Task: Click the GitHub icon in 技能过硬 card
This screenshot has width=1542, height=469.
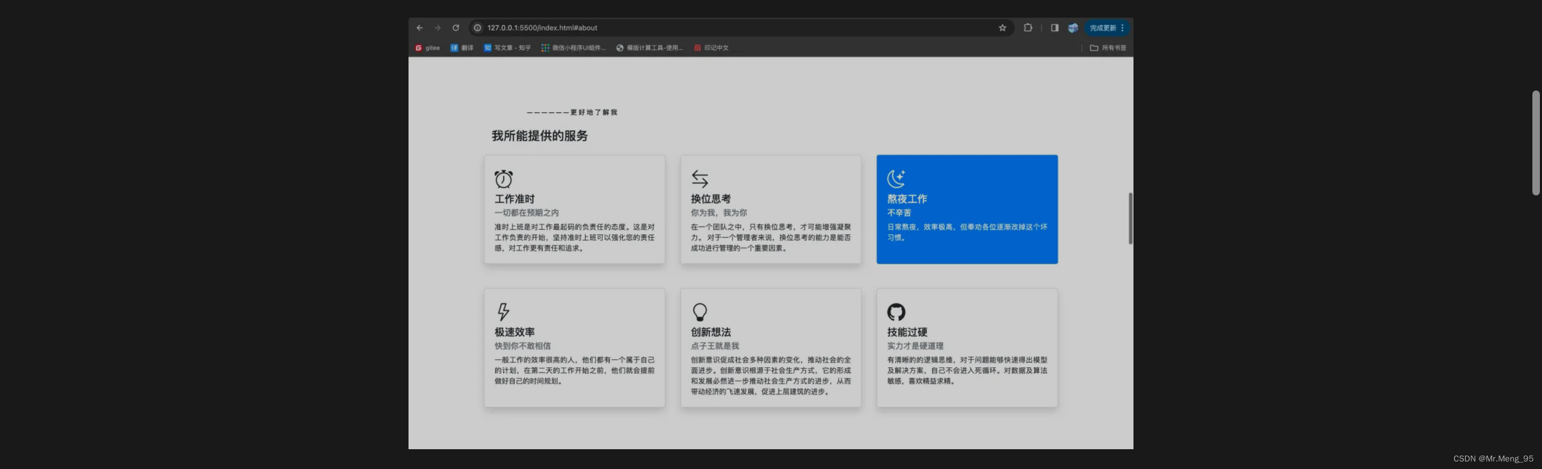Action: click(x=896, y=312)
